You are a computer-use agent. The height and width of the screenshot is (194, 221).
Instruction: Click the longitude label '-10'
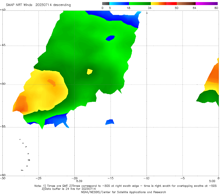click(146, 178)
